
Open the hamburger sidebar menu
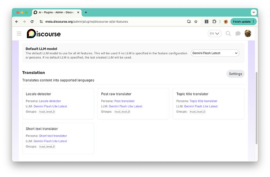(x=19, y=34)
